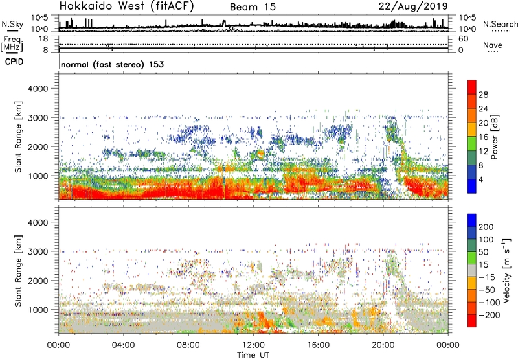Click the power panel 'Slant Range [km]' label

point(18,137)
